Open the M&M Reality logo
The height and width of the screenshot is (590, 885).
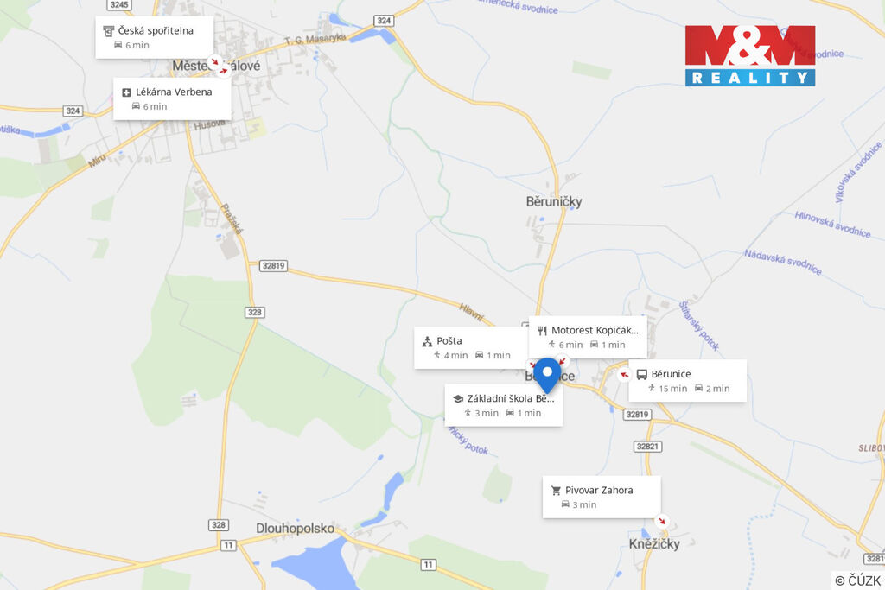click(750, 55)
